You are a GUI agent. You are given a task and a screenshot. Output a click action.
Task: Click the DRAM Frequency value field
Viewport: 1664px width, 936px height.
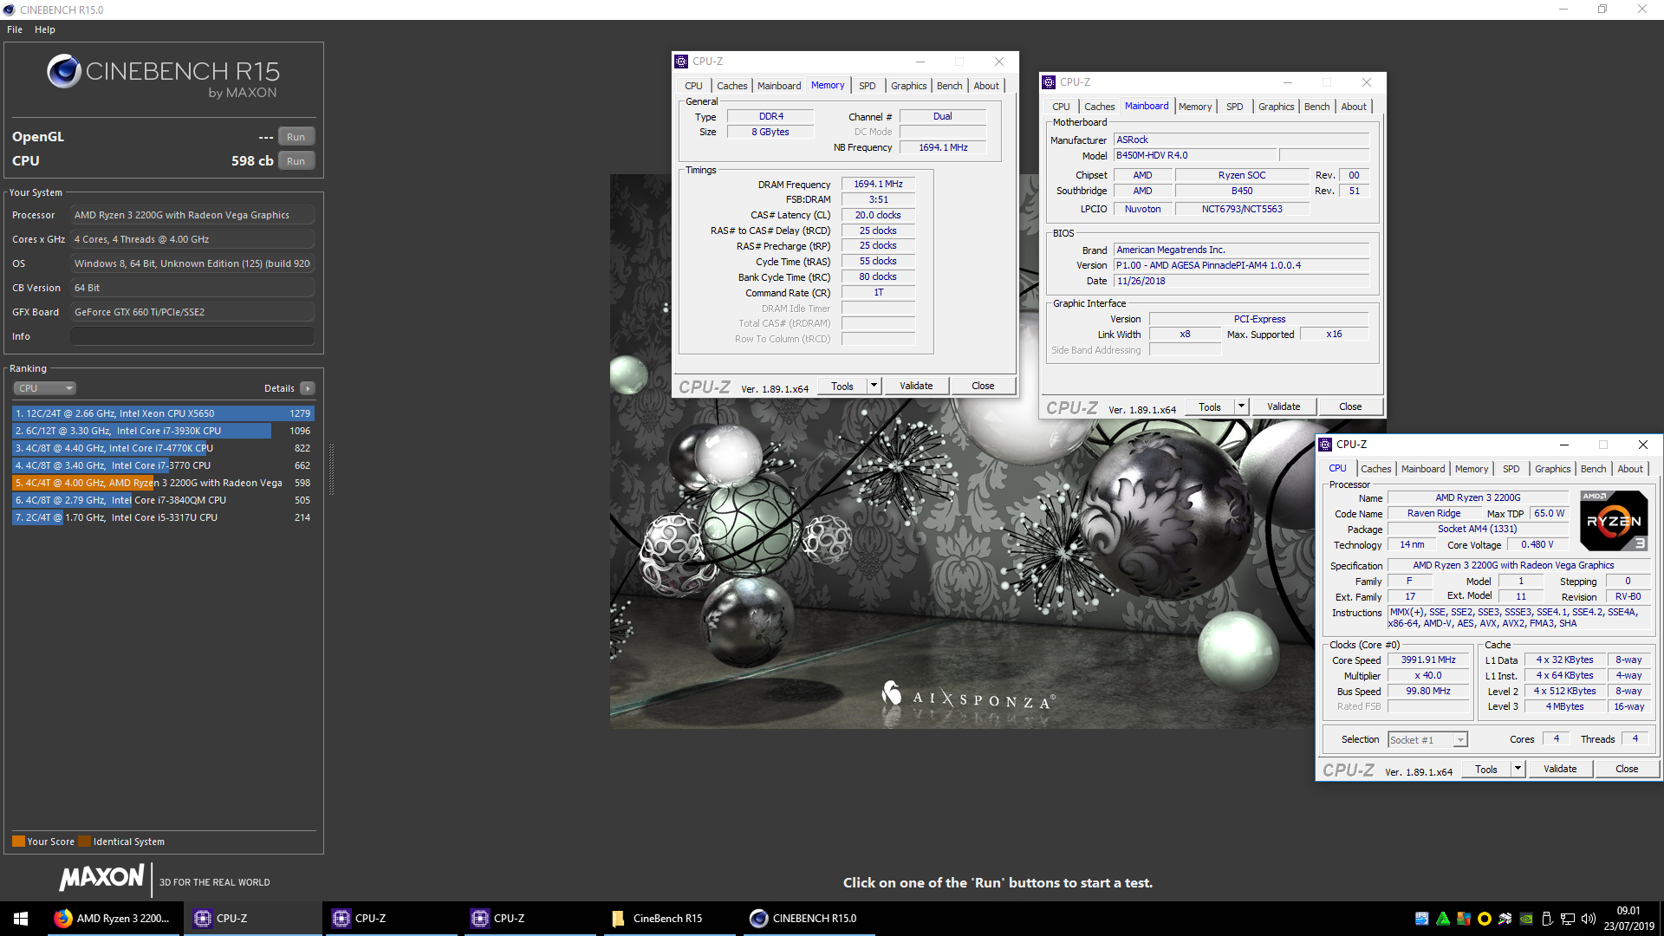(878, 184)
